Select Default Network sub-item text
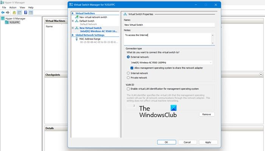The image size is (265, 151). point(88,24)
